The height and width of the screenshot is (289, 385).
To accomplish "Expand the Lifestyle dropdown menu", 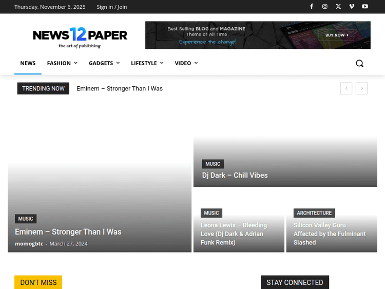I will pyautogui.click(x=147, y=63).
